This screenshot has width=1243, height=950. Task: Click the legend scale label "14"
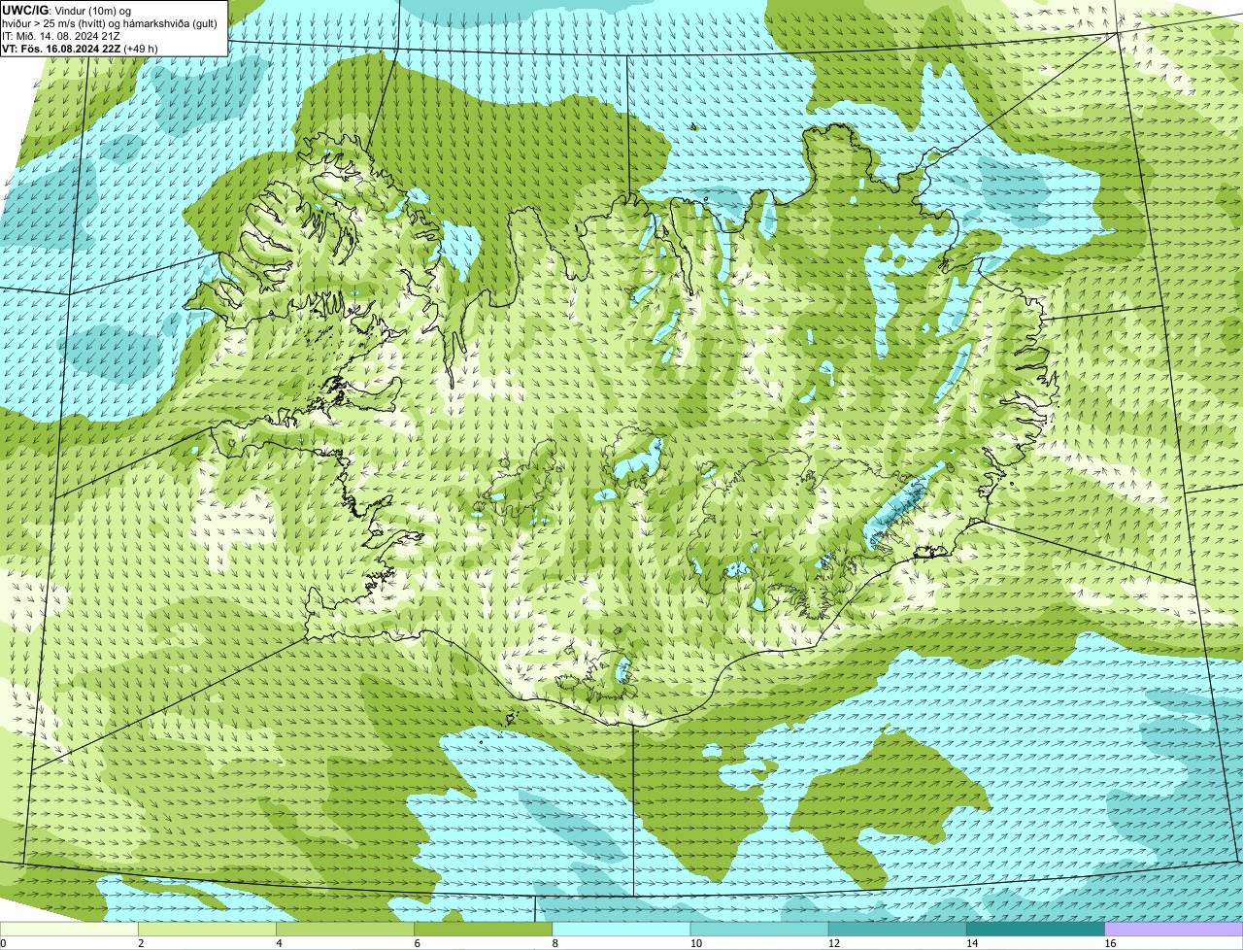971,943
